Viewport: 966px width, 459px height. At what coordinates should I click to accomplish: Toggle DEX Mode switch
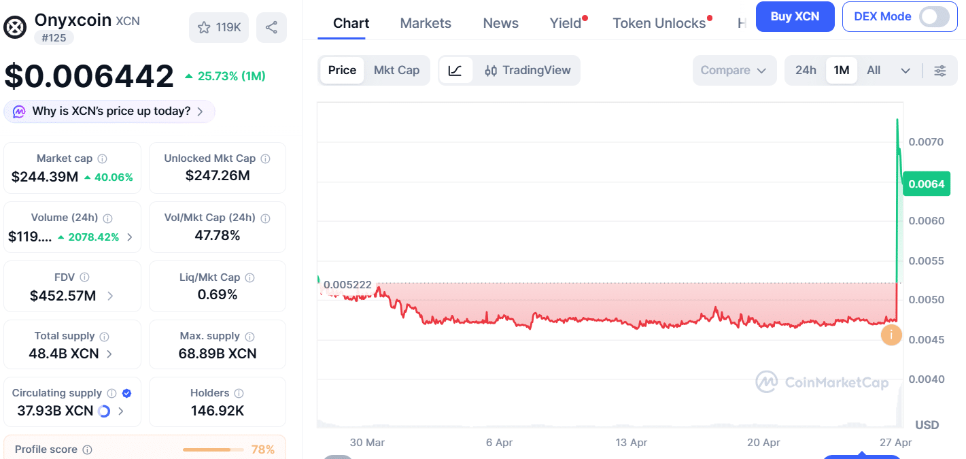coord(934,16)
